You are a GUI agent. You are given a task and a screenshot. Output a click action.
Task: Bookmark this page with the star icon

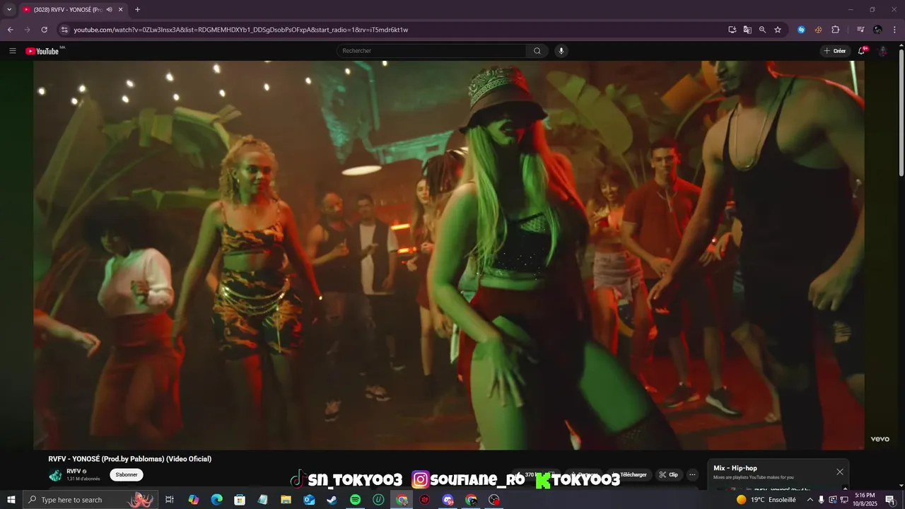coord(778,30)
